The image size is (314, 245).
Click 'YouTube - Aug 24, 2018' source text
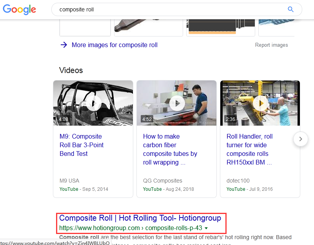[169, 189]
